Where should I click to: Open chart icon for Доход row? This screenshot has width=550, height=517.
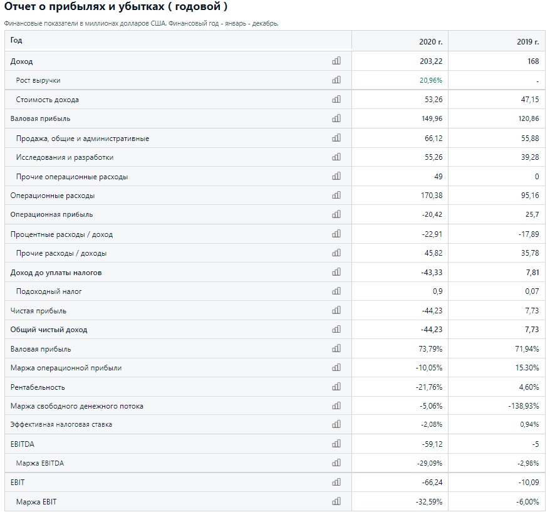[336, 61]
